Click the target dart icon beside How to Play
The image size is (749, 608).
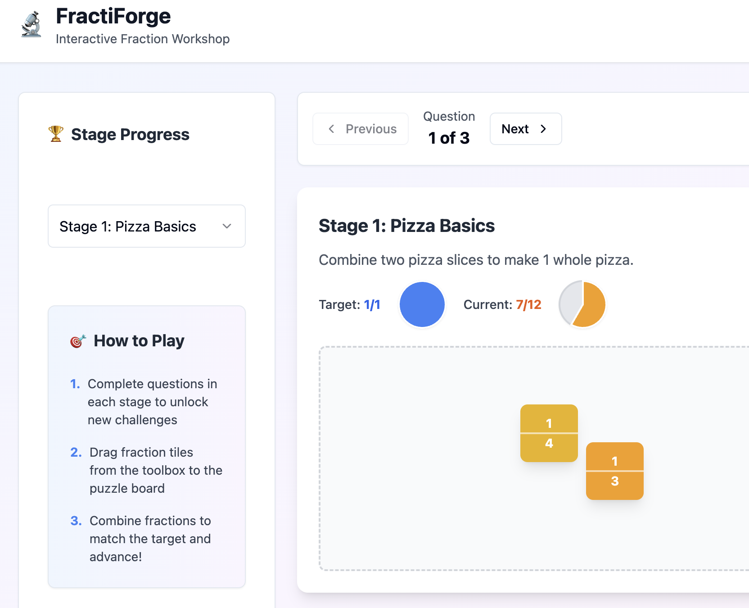tap(78, 341)
